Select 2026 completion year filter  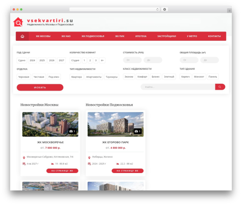click(x=52, y=60)
